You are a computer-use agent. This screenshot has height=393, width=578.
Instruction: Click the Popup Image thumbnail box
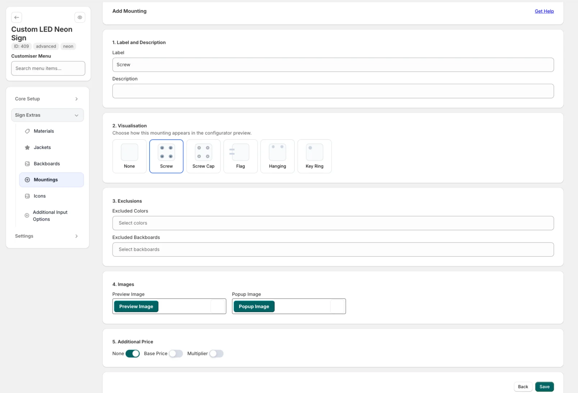[x=337, y=306]
